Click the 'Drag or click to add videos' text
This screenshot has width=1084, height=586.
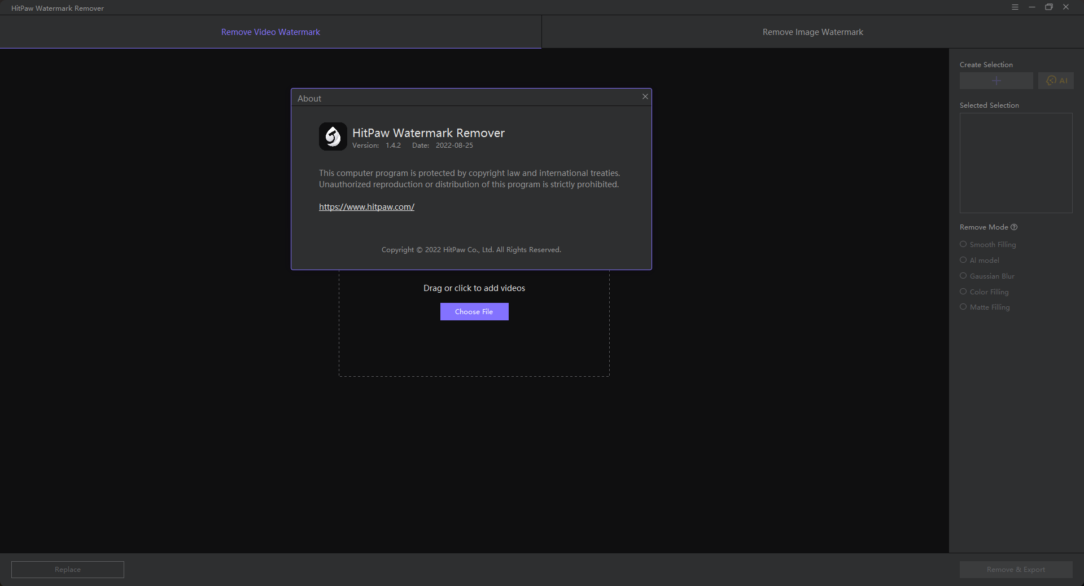click(474, 288)
